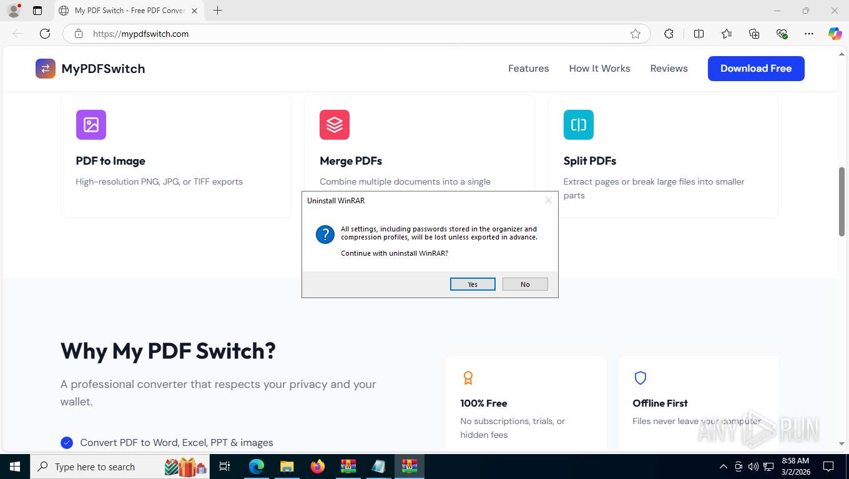This screenshot has height=479, width=849.
Task: Open the browser Extensions puzzle icon
Action: (669, 34)
